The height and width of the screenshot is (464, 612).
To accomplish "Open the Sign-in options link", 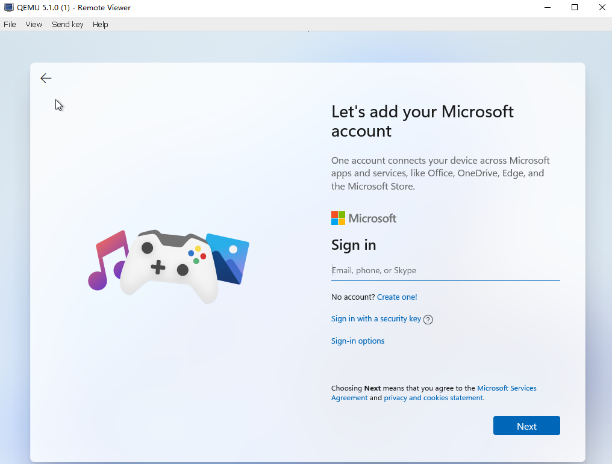I will coord(358,341).
